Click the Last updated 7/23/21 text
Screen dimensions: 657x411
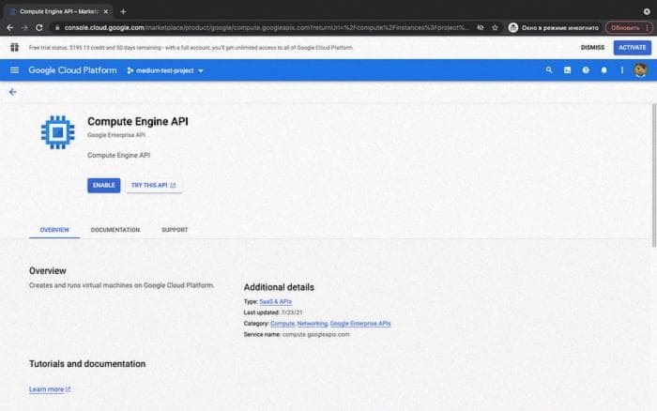273,312
